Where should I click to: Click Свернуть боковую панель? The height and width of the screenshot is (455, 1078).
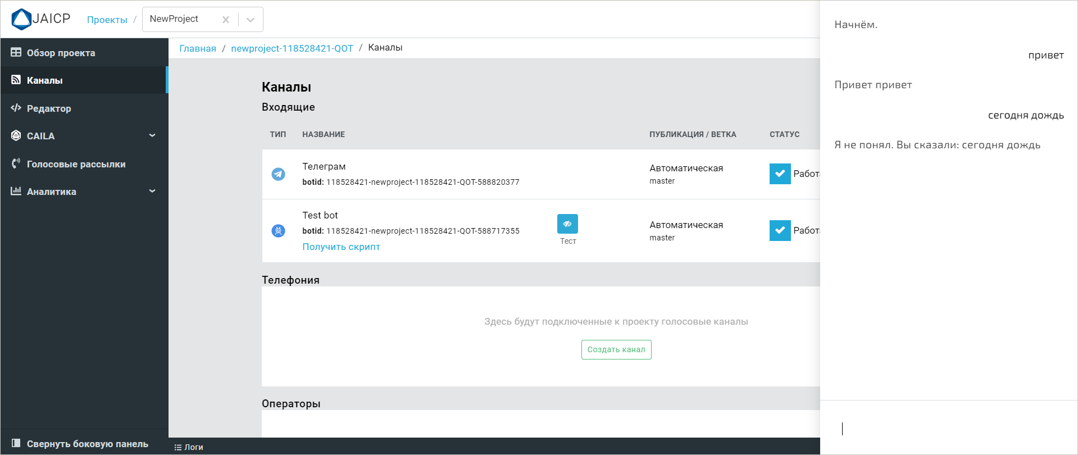[x=84, y=444]
